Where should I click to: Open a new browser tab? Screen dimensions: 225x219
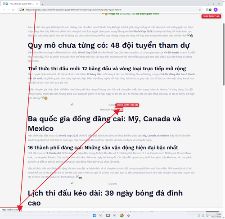[43, 5]
